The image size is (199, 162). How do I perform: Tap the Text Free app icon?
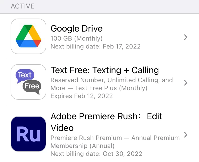pos(28,82)
